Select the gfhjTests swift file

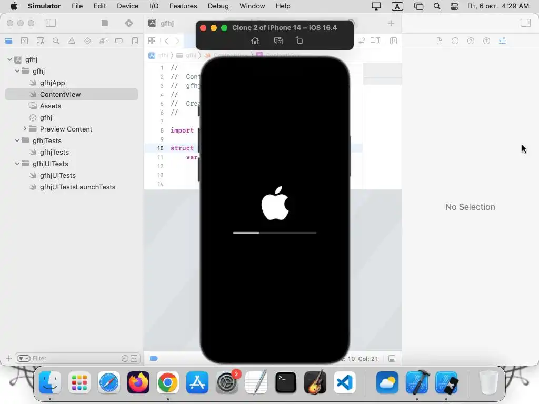click(54, 152)
